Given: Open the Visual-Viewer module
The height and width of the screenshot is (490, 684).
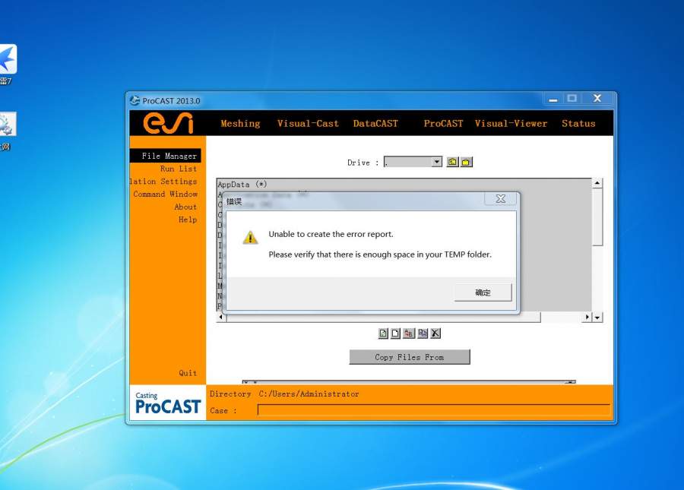Looking at the screenshot, I should [511, 123].
